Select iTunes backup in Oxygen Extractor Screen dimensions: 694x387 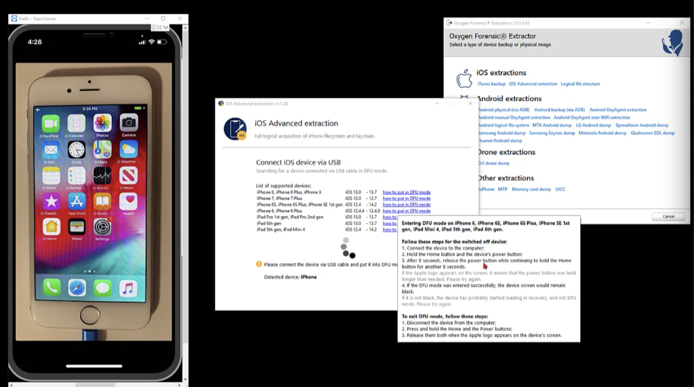[x=492, y=84]
